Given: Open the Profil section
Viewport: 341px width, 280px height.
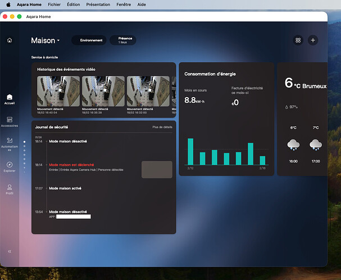Looking at the screenshot, I should (x=10, y=189).
